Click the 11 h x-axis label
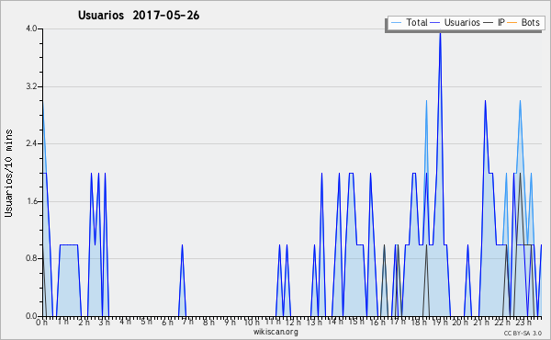 tap(273, 322)
